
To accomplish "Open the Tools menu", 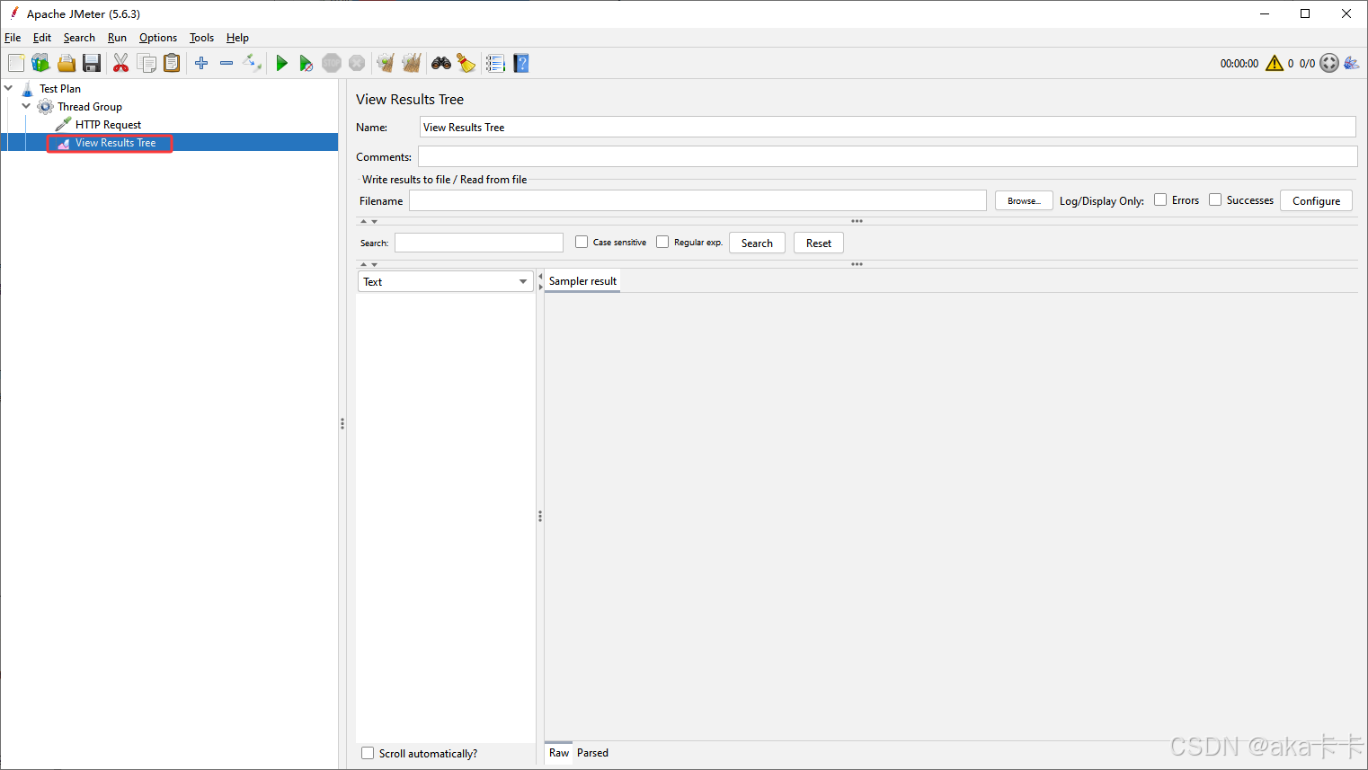I will [x=201, y=38].
